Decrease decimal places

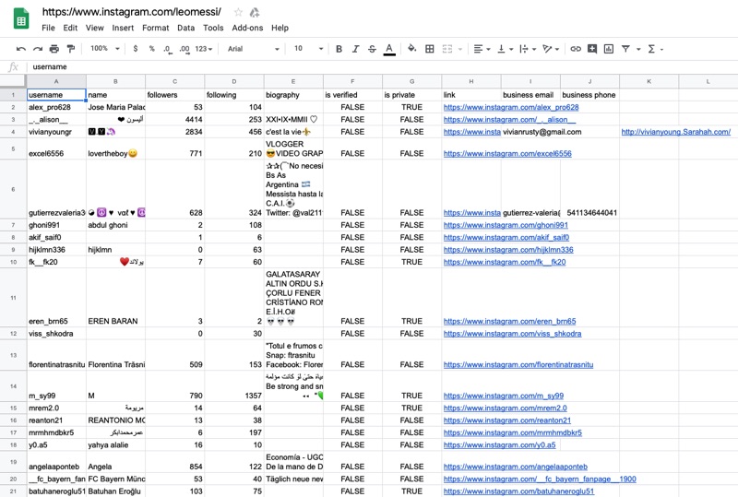pos(167,49)
